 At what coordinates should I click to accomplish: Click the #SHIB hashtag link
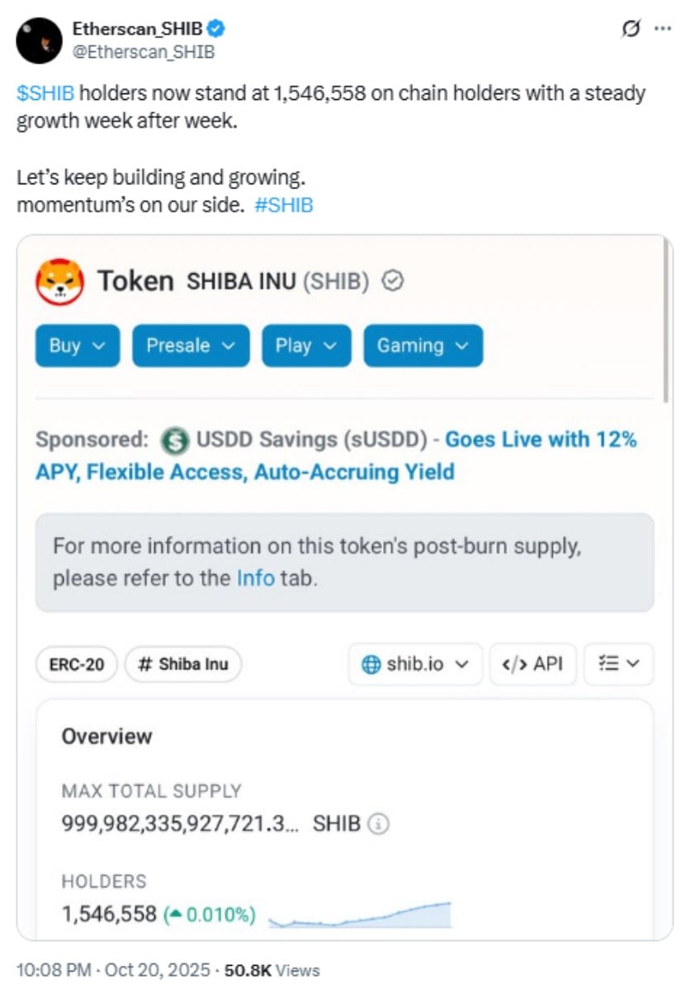pyautogui.click(x=284, y=205)
